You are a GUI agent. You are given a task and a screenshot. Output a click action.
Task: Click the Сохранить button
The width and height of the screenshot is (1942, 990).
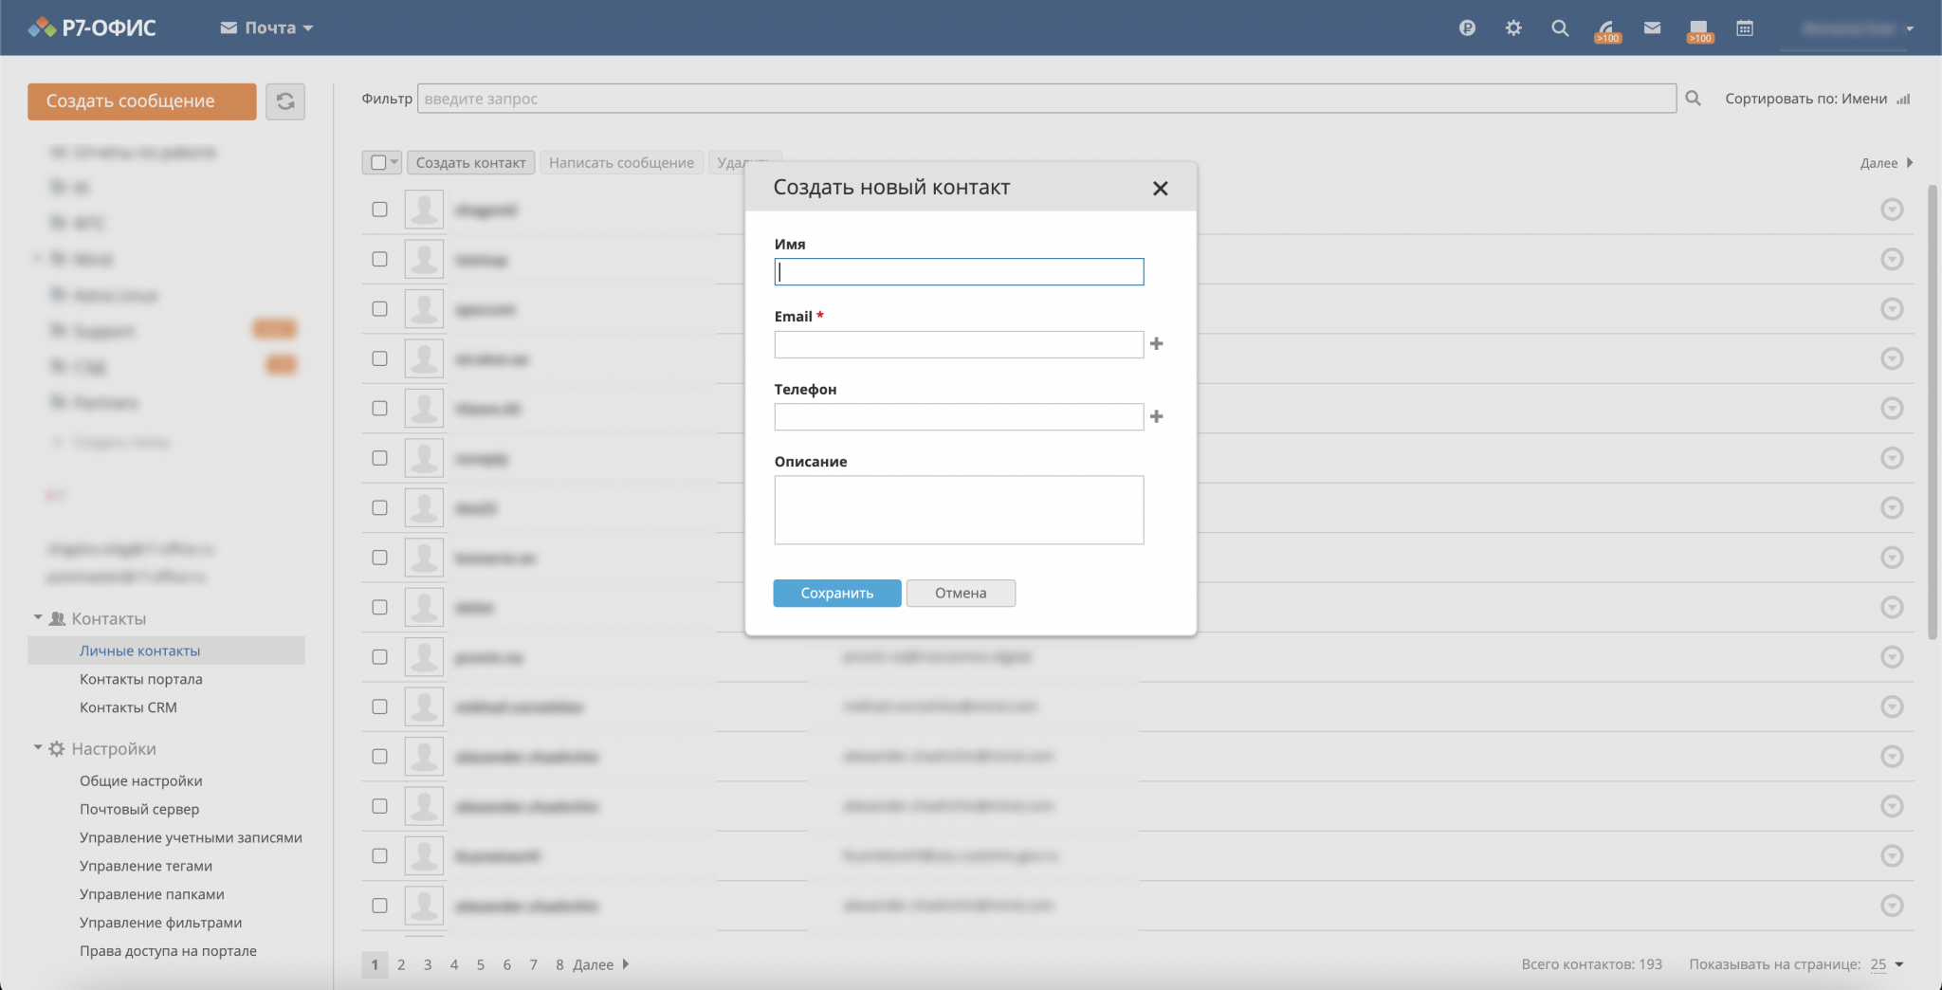(x=836, y=594)
